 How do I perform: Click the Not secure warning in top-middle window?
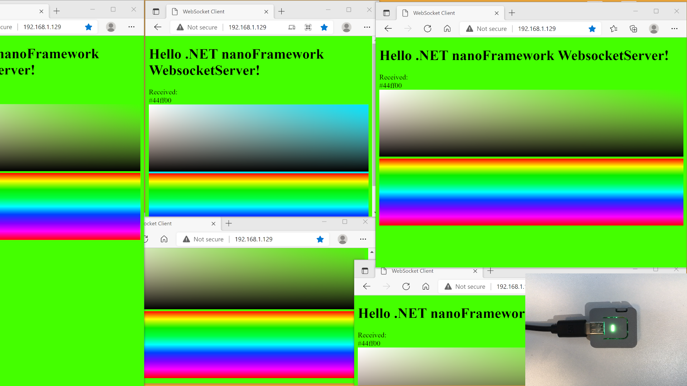coord(197,27)
